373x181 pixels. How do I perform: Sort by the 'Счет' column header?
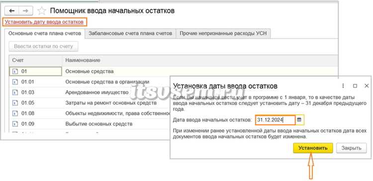point(36,60)
